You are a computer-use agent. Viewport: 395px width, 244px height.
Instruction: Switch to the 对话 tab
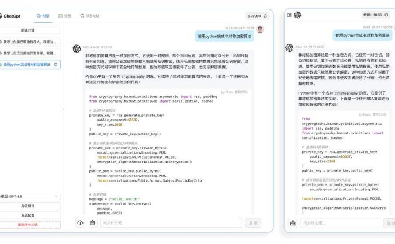tap(43, 16)
